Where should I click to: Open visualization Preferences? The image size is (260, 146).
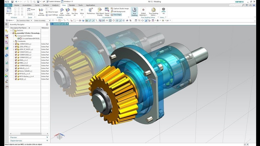pos(91,11)
